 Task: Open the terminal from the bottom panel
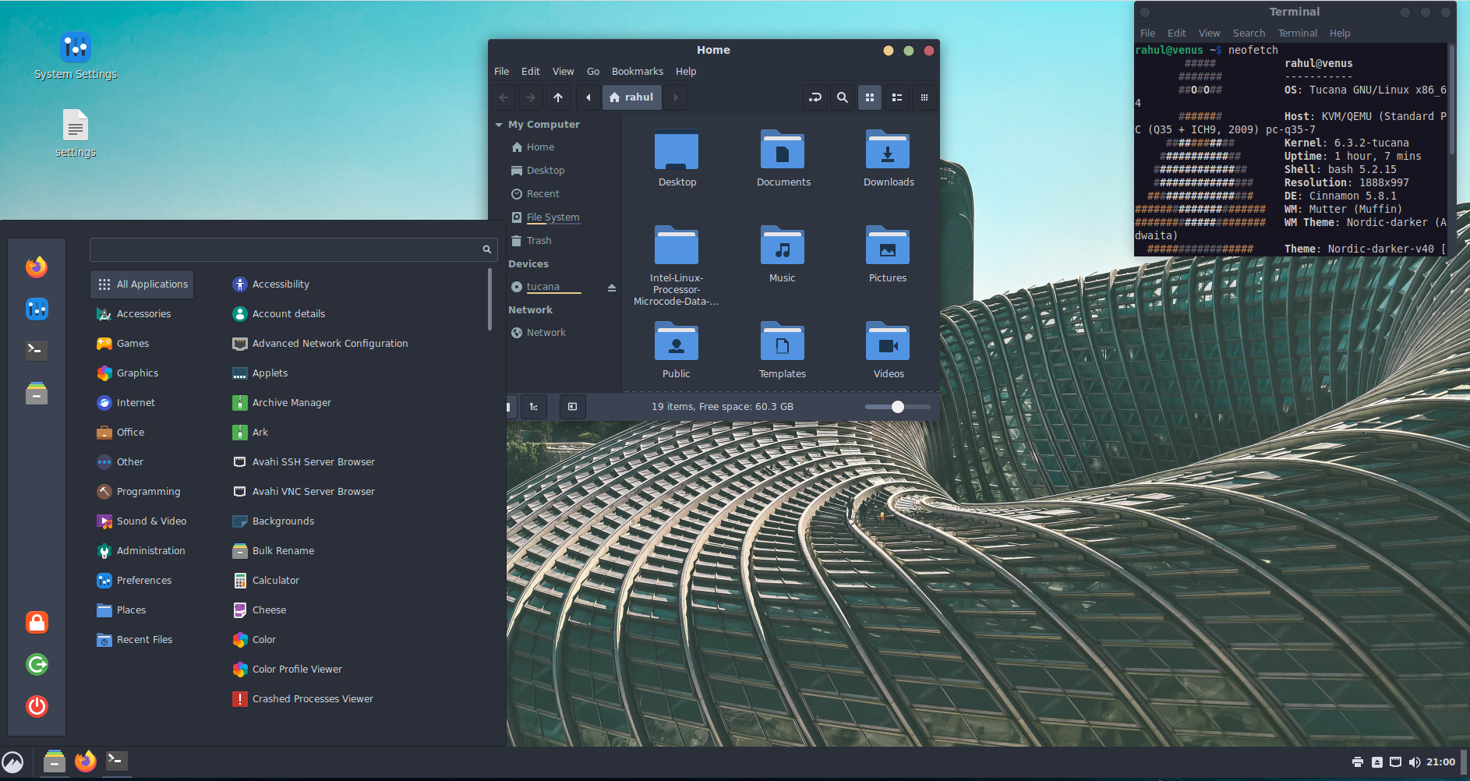(x=117, y=761)
